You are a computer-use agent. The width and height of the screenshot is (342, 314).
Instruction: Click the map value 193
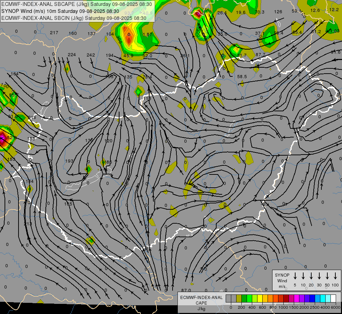coord(70,161)
